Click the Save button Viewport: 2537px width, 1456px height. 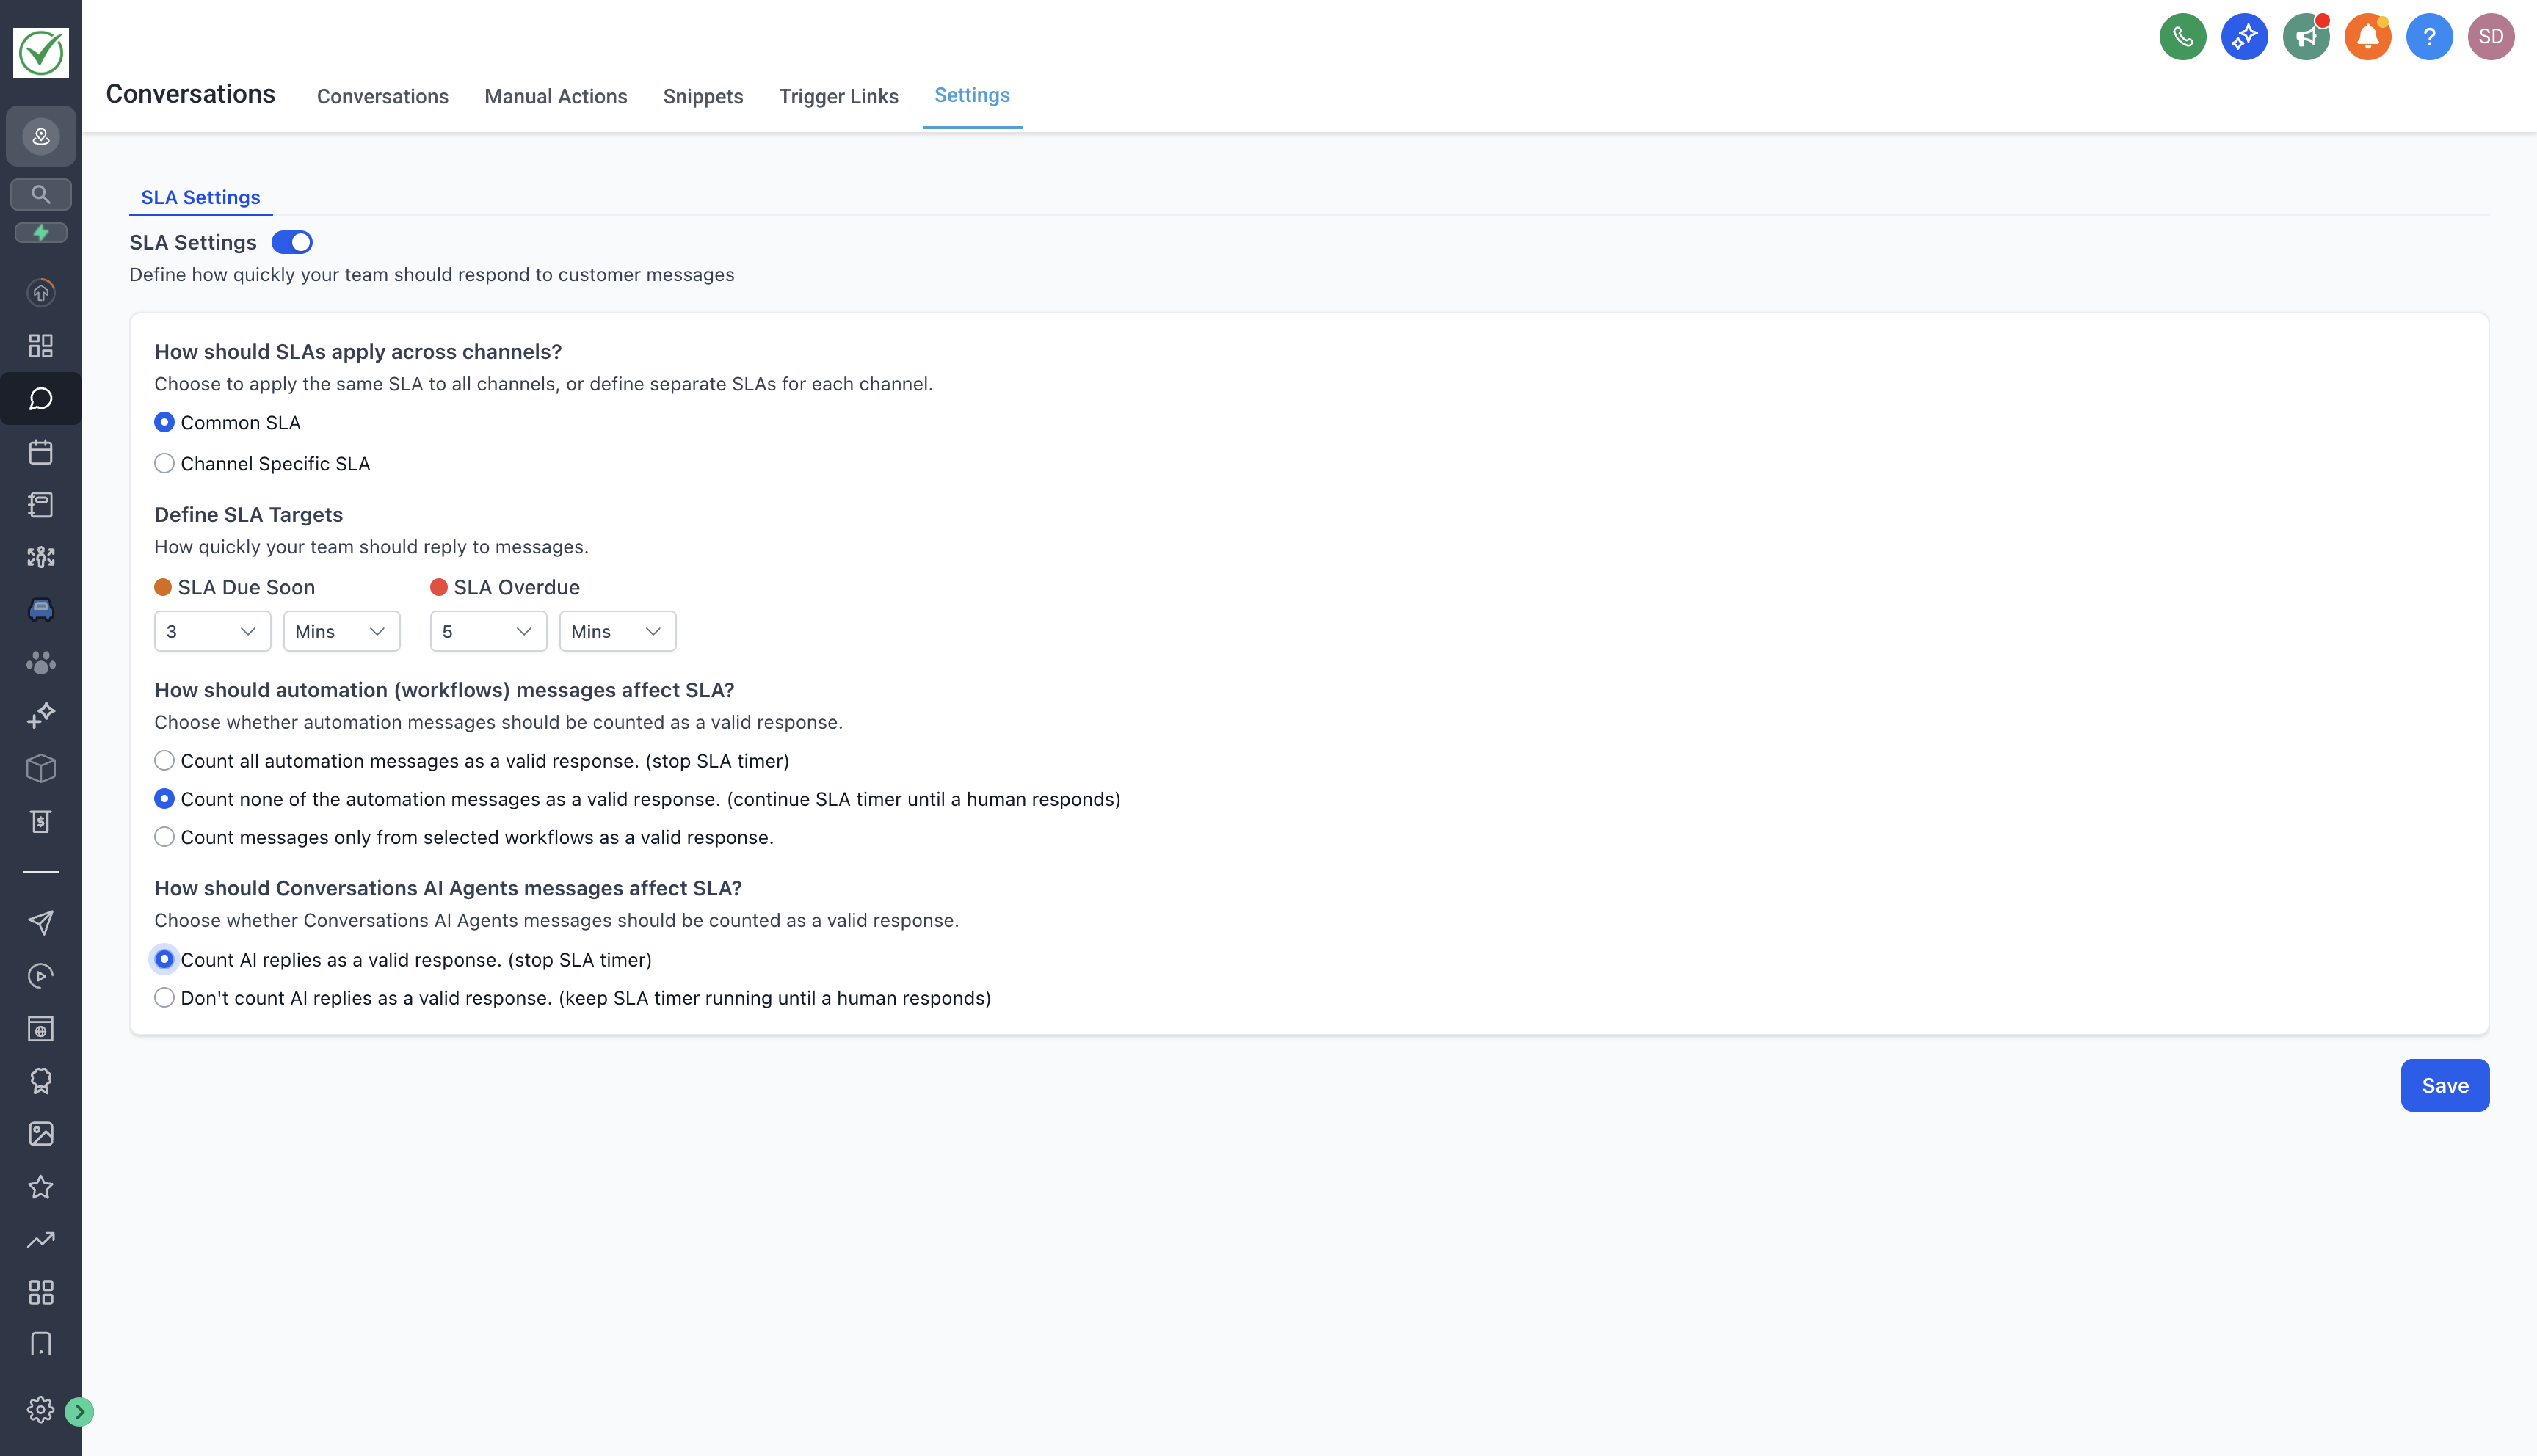pyautogui.click(x=2444, y=1085)
